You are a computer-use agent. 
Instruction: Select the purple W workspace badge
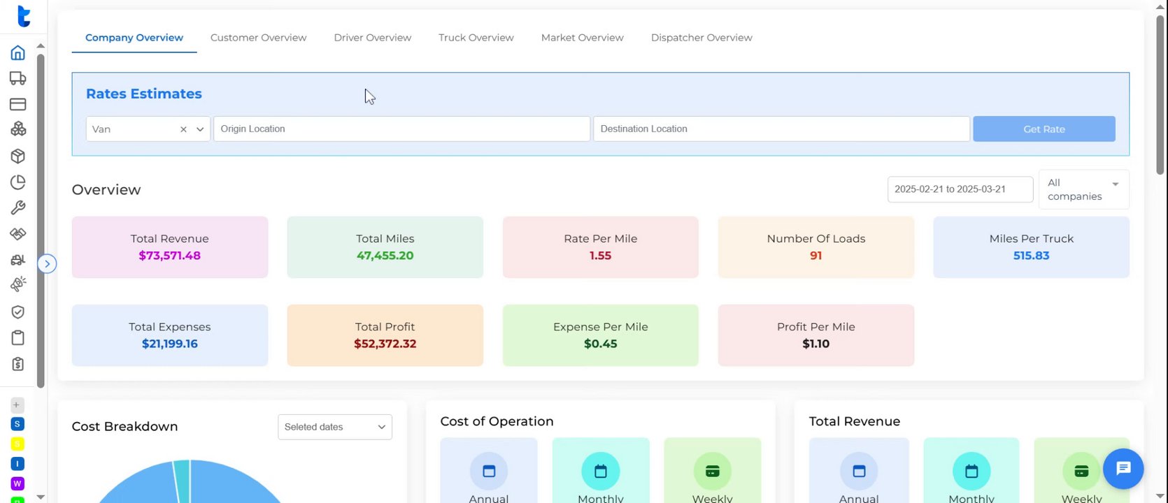17,483
